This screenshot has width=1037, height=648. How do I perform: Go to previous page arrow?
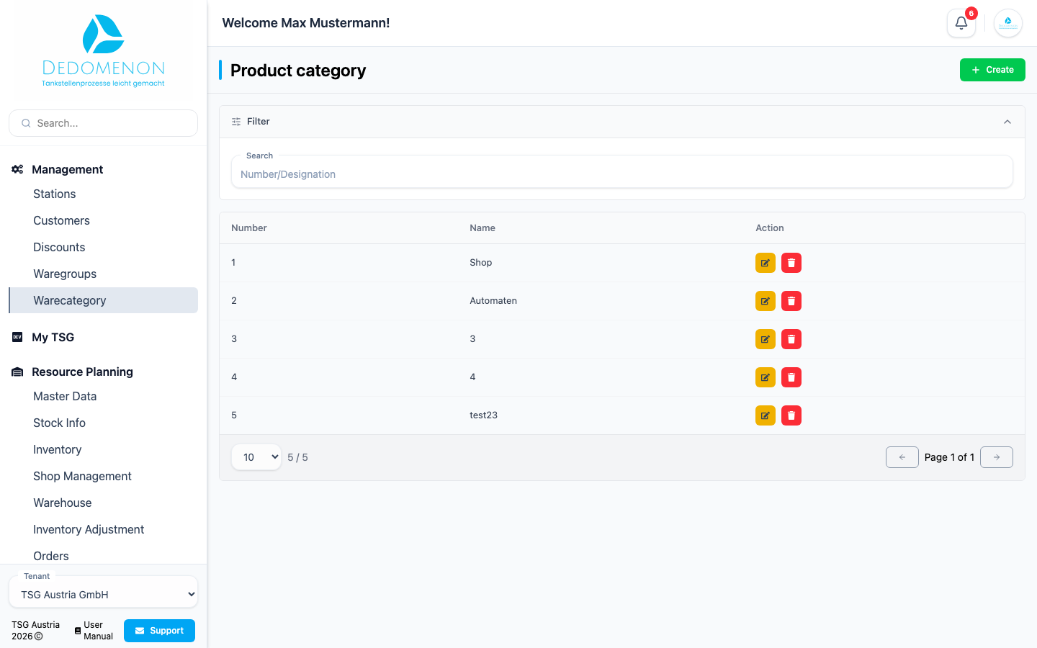coord(902,457)
